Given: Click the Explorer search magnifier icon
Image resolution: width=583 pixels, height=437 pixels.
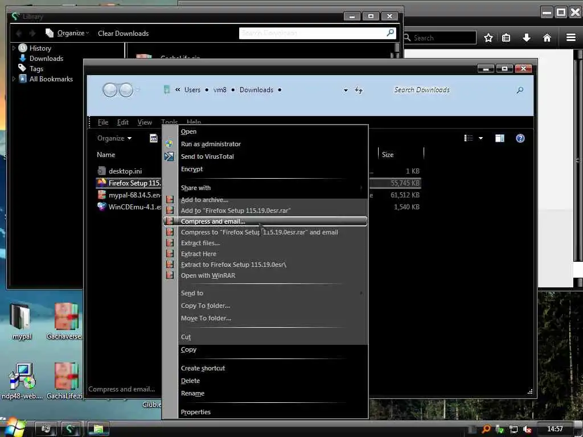Looking at the screenshot, I should (520, 90).
